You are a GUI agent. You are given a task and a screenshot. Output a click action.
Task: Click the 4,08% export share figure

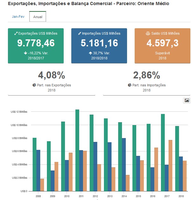point(51,75)
